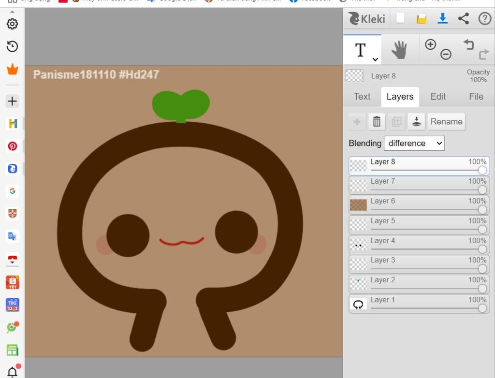Switch to the Text tab
The height and width of the screenshot is (378, 495).
(x=362, y=97)
